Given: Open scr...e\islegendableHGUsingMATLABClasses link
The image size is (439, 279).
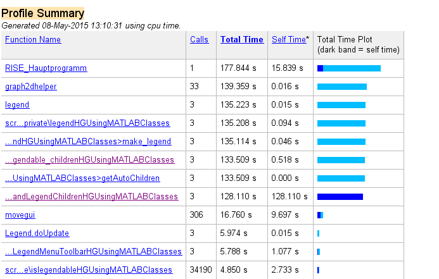Looking at the screenshot, I should click(89, 270).
